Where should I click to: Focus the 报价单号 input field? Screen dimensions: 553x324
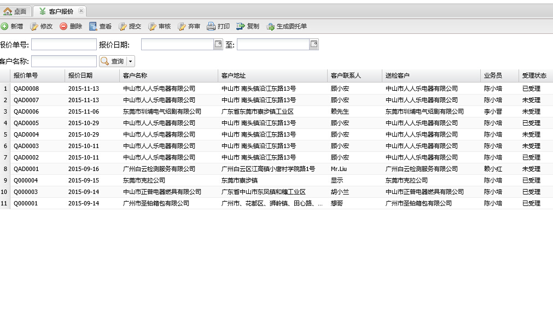[x=63, y=45]
